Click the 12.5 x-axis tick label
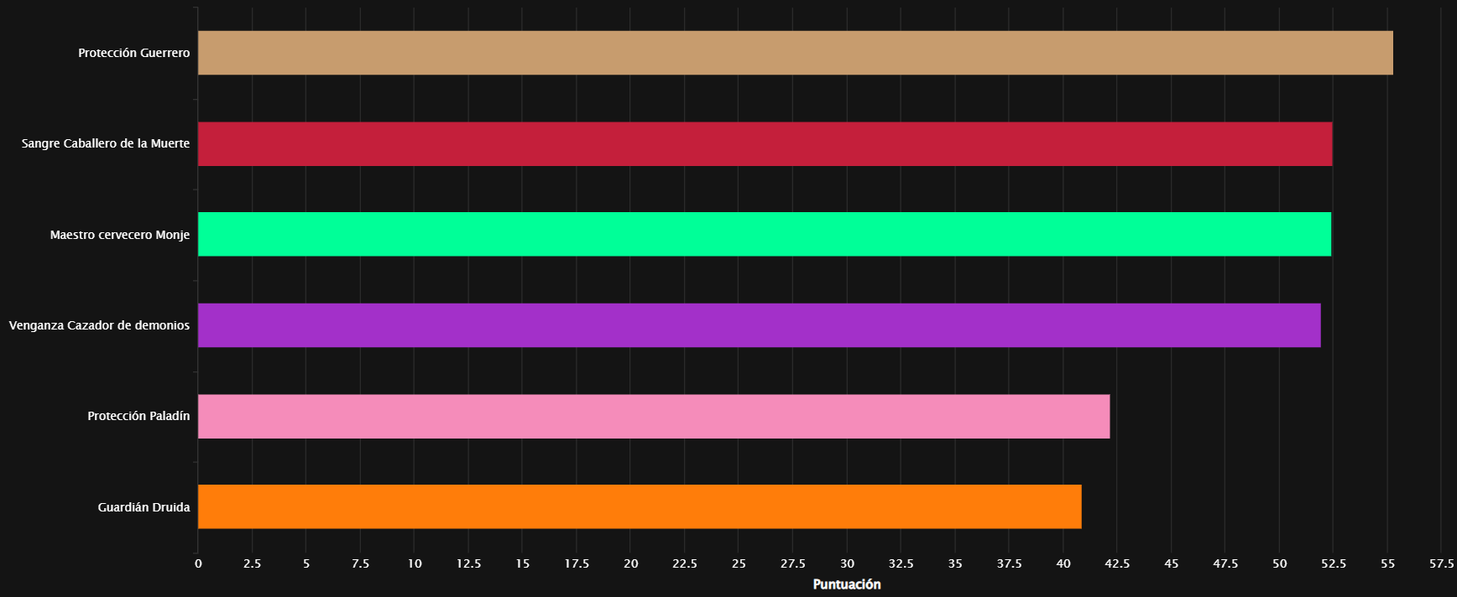This screenshot has width=1457, height=597. [x=468, y=563]
